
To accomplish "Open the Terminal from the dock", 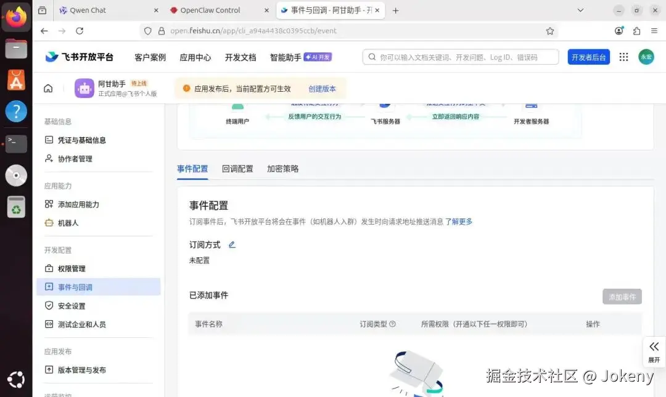I will click(x=16, y=144).
